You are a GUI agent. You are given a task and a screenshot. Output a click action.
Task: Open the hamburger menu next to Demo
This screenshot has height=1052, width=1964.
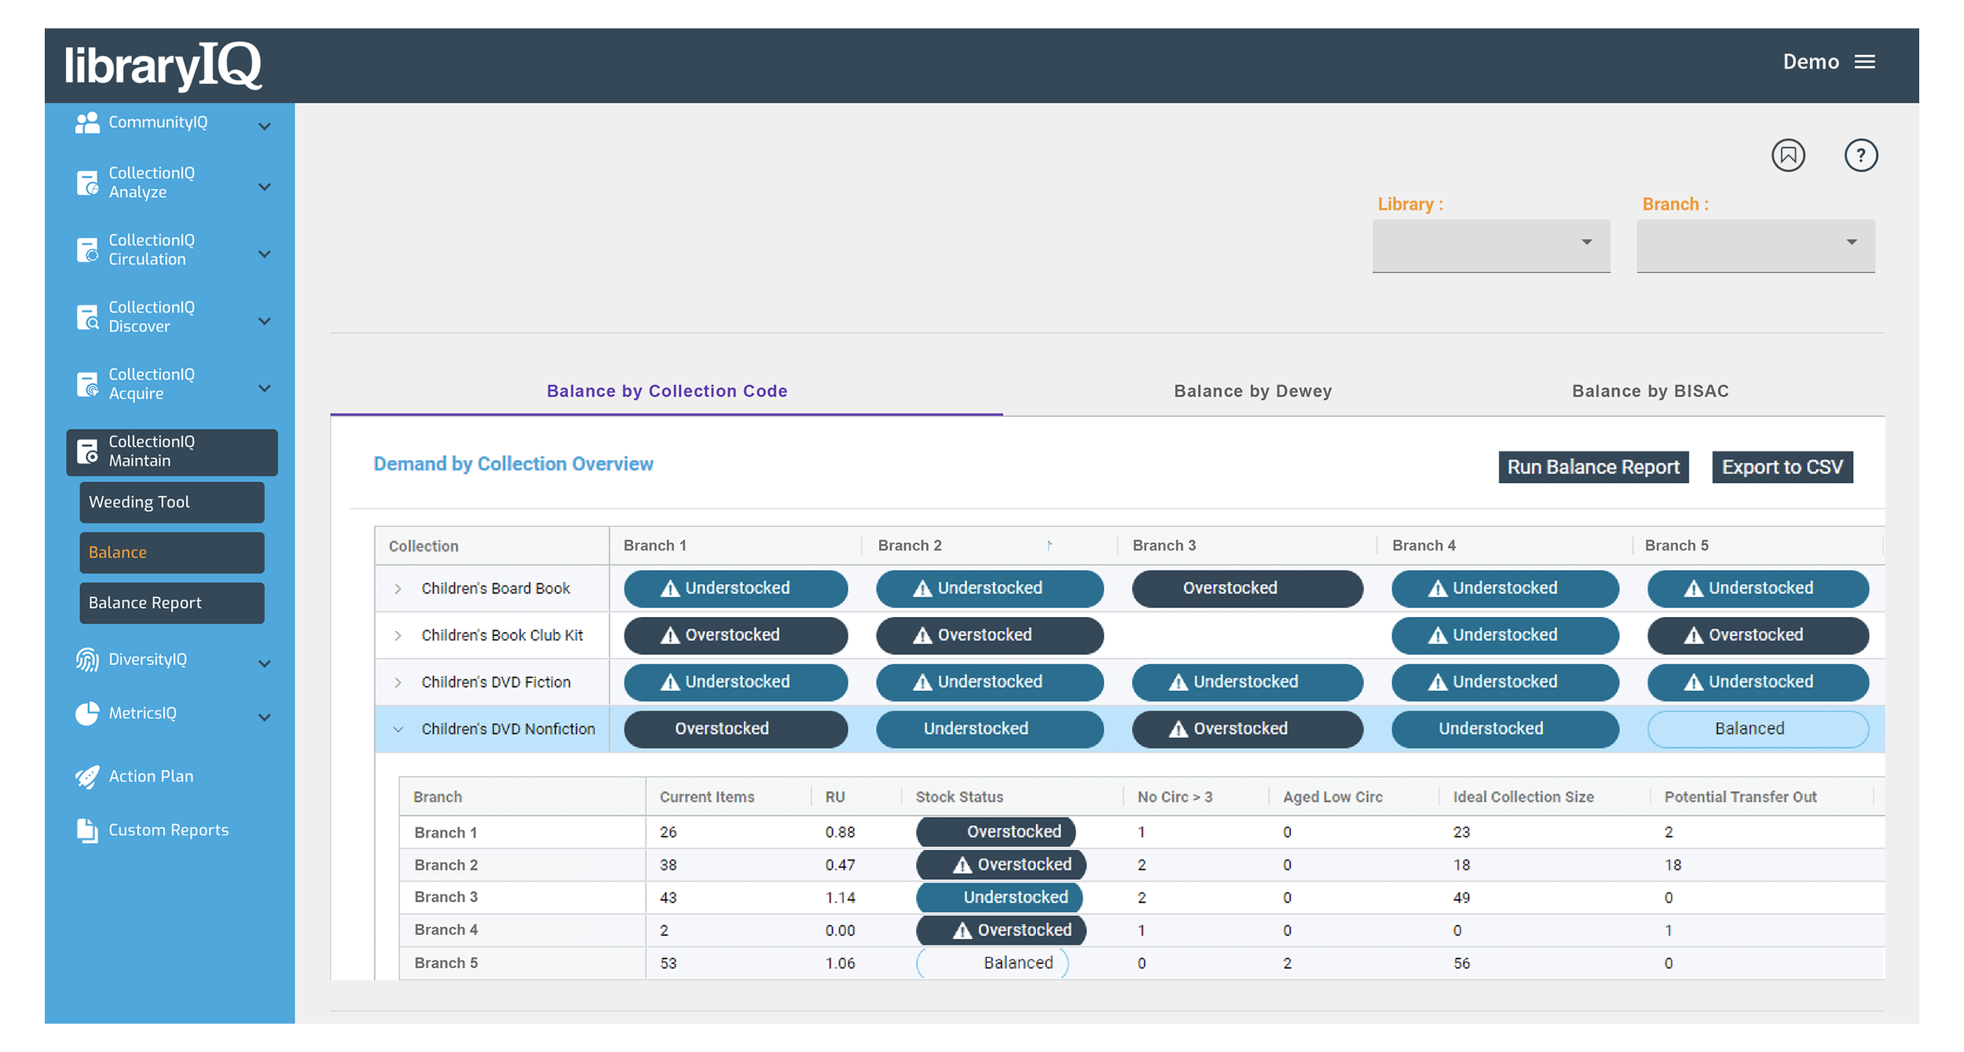coord(1867,62)
